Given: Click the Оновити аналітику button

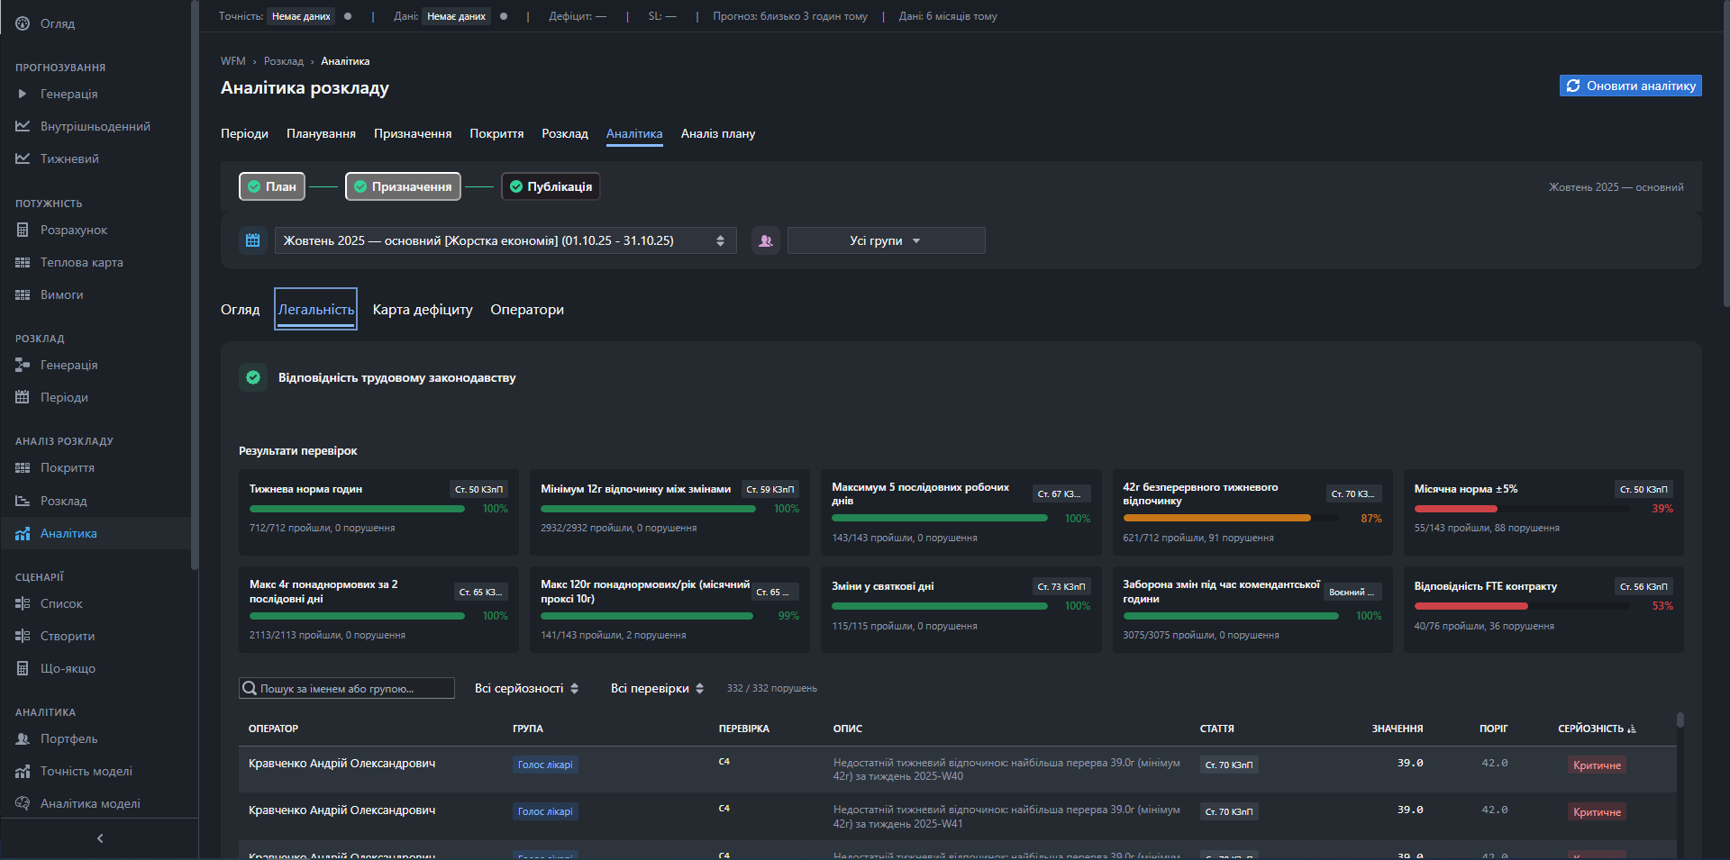Looking at the screenshot, I should pos(1630,86).
